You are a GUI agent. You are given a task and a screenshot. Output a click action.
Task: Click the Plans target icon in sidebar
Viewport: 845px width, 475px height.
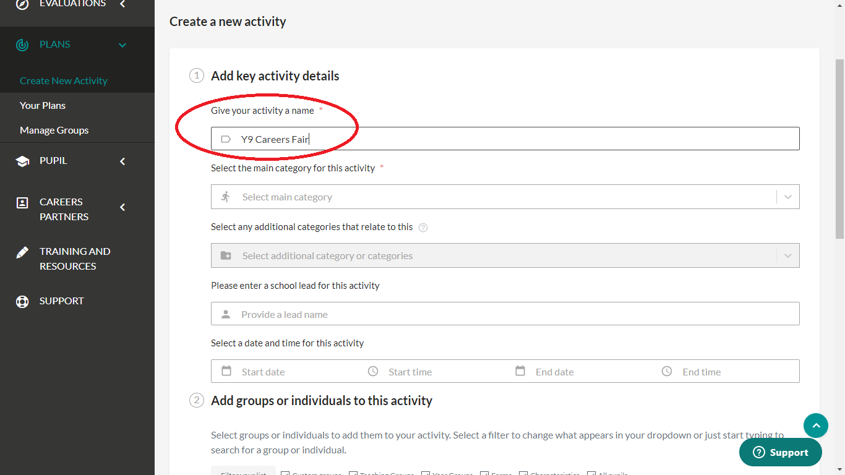pyautogui.click(x=22, y=45)
